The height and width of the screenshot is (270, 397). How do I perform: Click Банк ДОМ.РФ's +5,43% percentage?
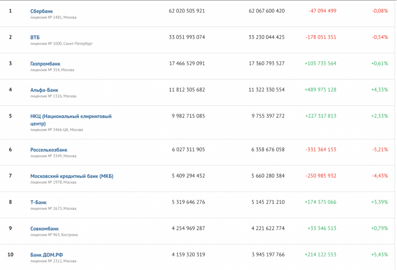[x=379, y=254]
